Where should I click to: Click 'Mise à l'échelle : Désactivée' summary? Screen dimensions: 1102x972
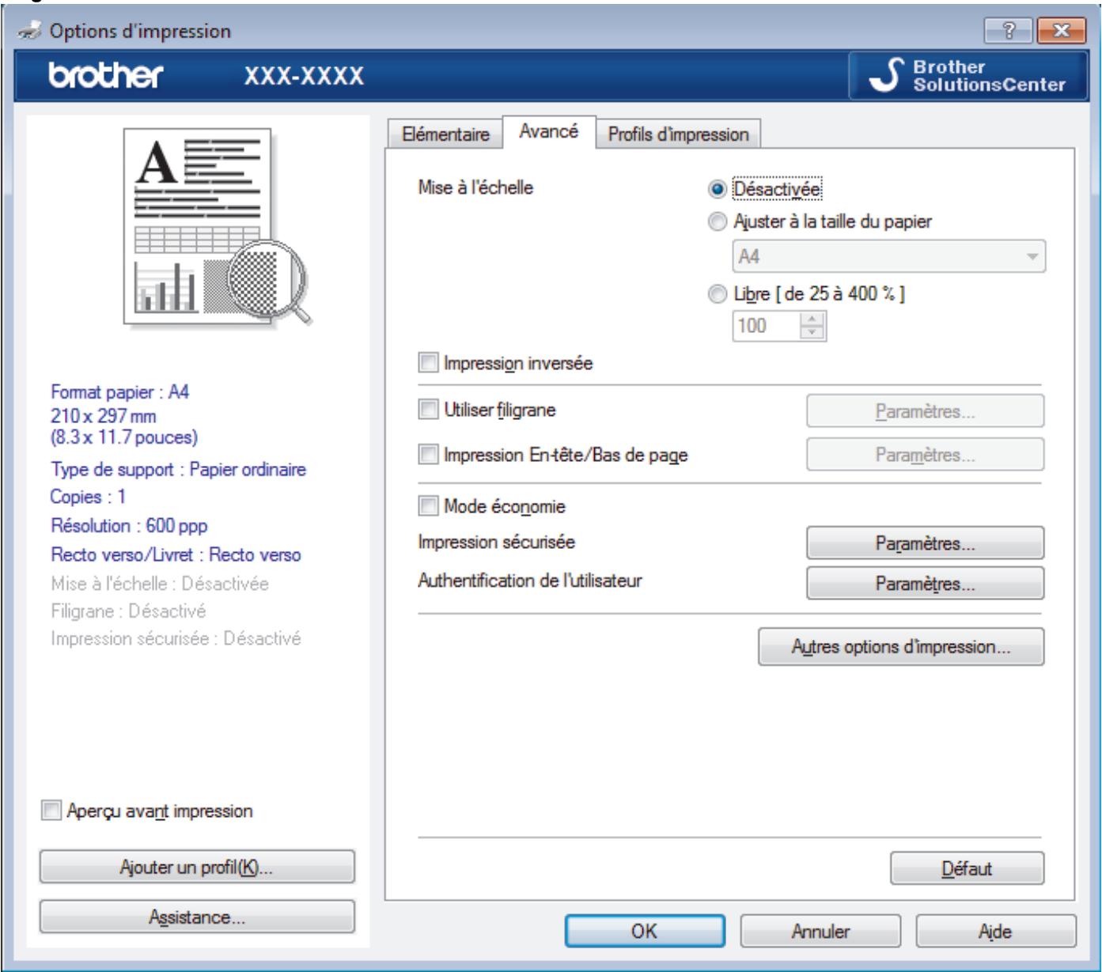click(x=160, y=583)
